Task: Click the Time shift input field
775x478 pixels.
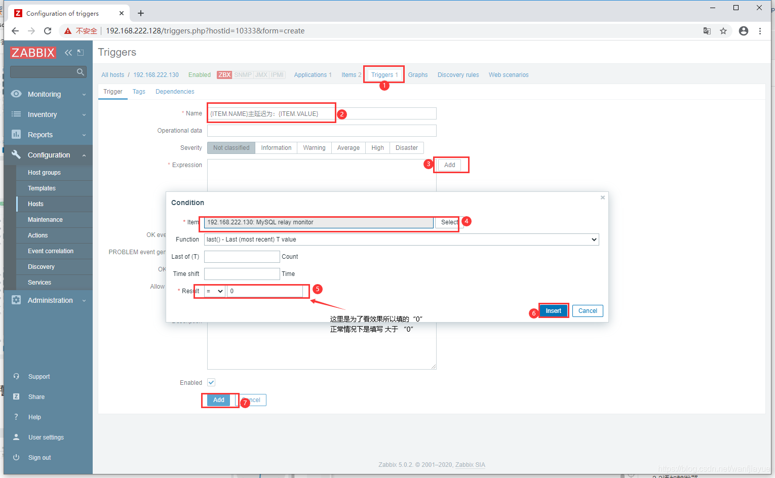Action: click(242, 274)
